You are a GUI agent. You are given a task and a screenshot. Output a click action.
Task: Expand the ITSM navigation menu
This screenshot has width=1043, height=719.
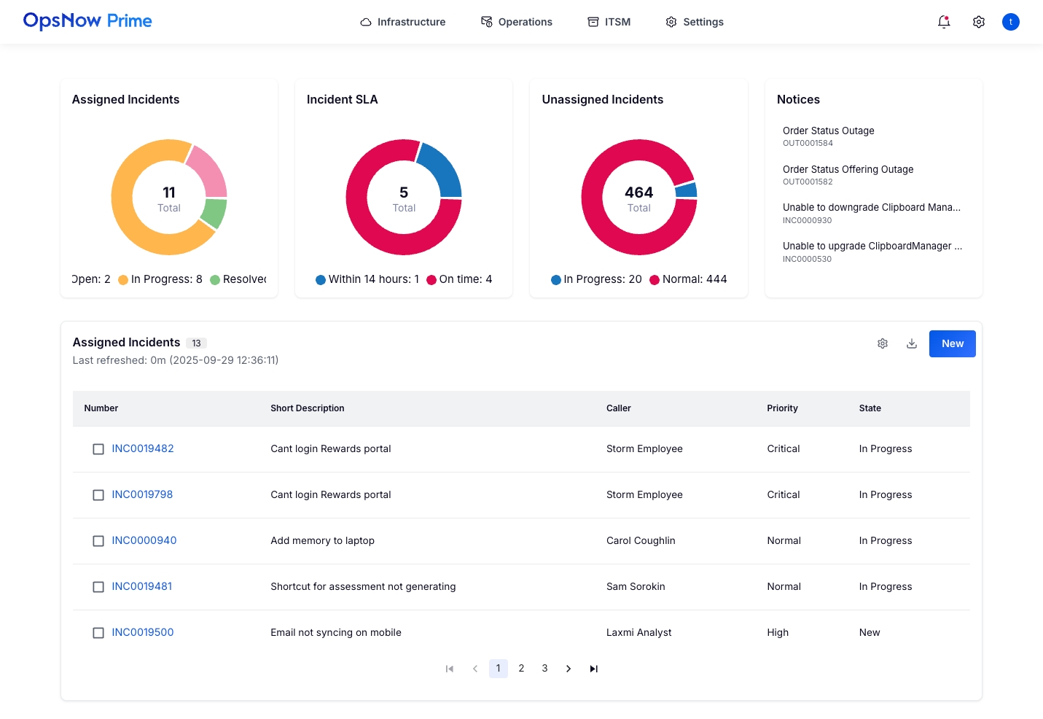[x=609, y=22]
